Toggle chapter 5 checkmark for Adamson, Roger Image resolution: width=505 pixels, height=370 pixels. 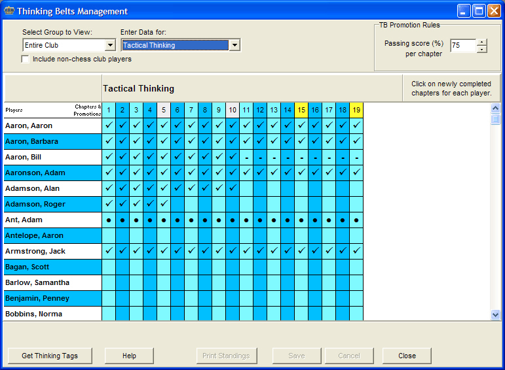pyautogui.click(x=164, y=204)
